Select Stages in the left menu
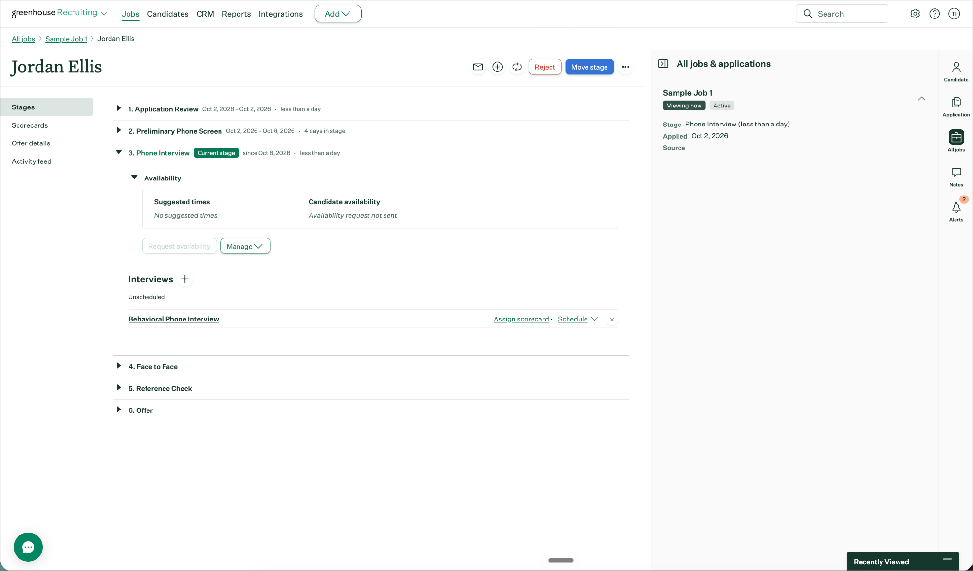Screen dimensions: 973x571 pos(47,107)
